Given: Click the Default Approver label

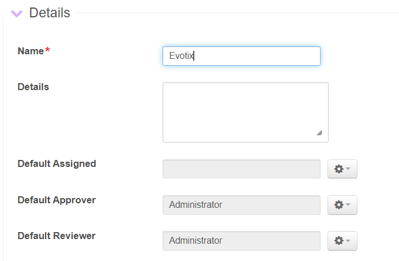Looking at the screenshot, I should (x=57, y=200).
